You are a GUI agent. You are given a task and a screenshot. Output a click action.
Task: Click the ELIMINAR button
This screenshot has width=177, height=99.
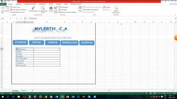click(x=87, y=43)
